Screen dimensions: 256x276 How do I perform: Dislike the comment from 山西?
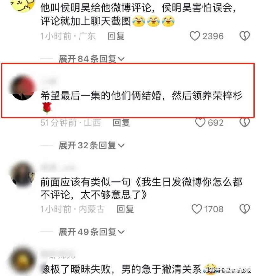245,123
